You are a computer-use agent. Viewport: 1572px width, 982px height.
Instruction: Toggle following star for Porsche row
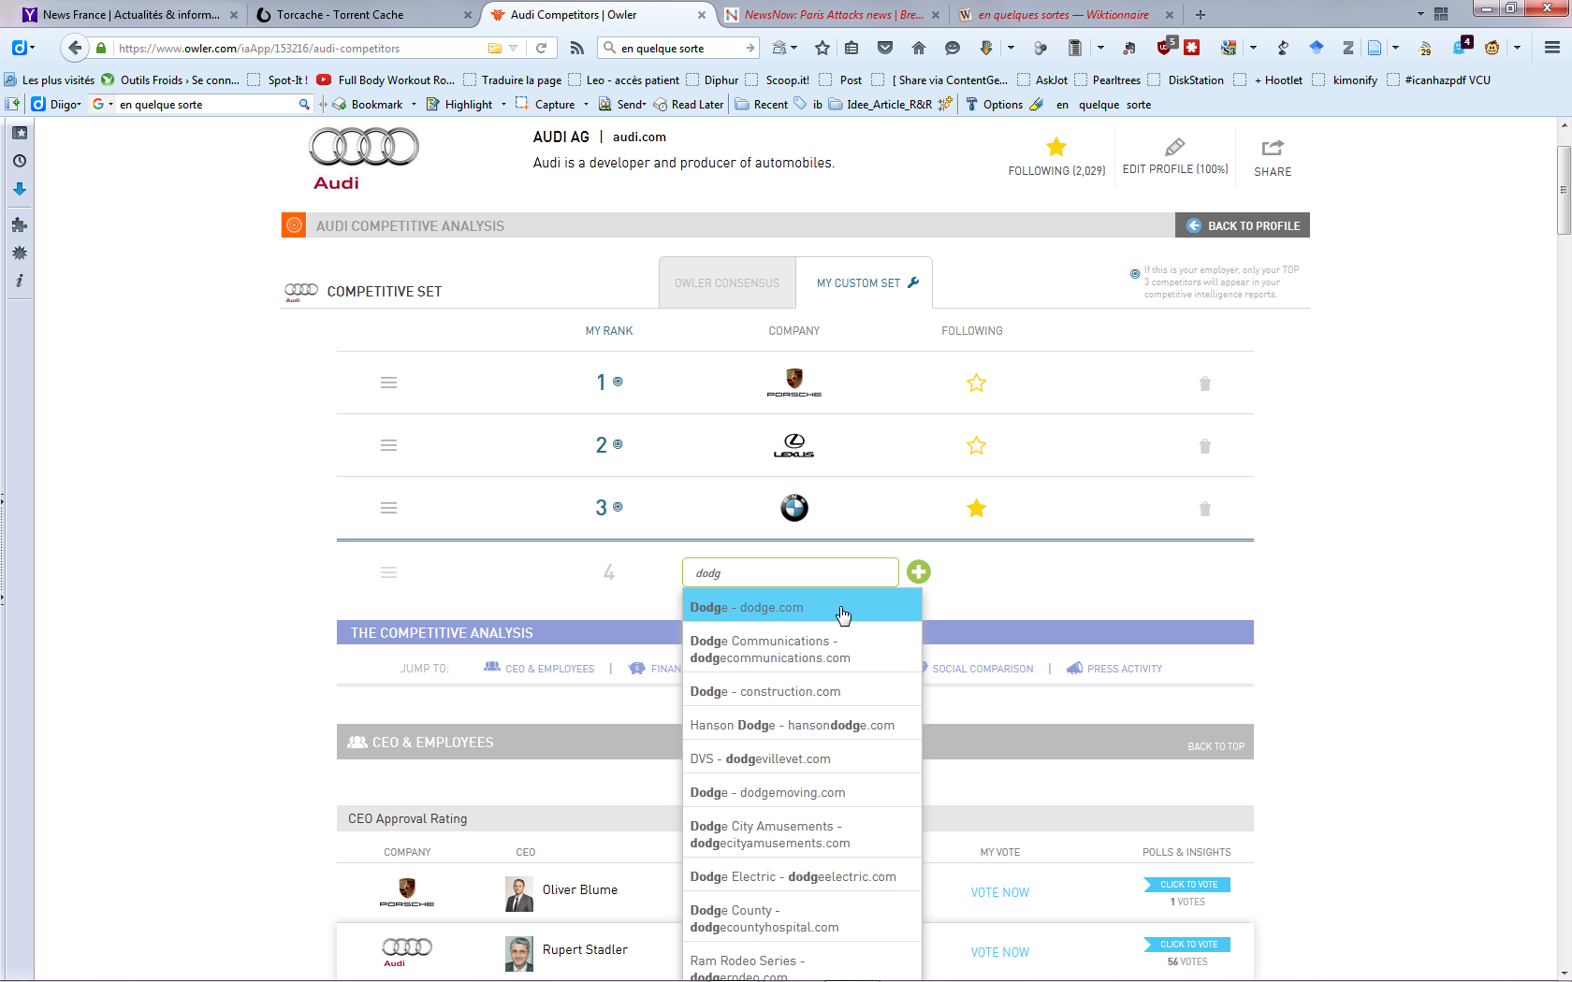pos(976,383)
